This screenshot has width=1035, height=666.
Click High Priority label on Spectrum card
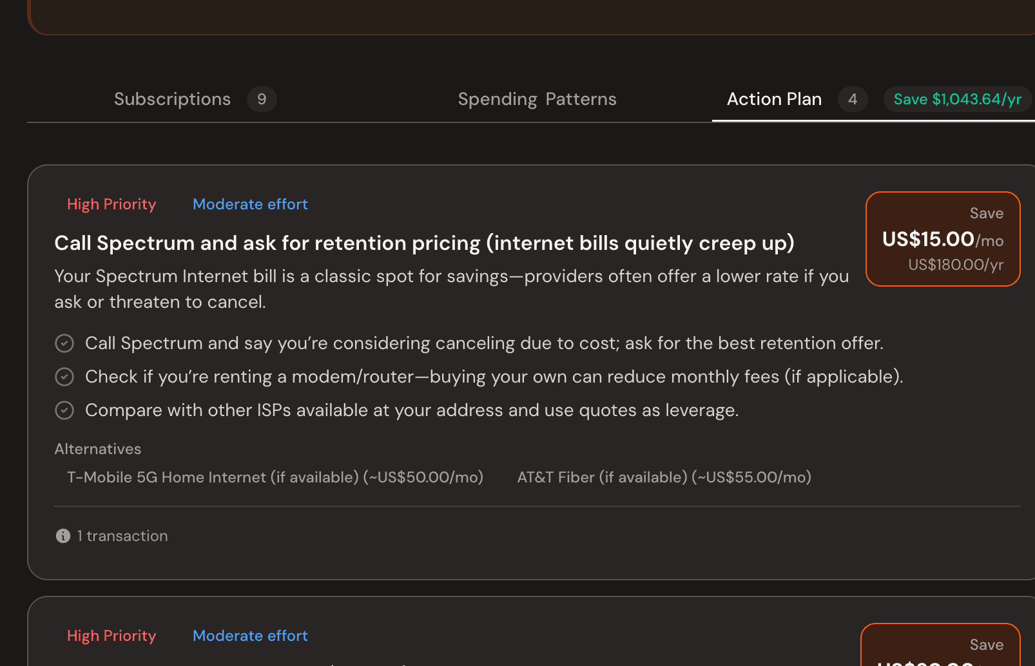pos(111,204)
